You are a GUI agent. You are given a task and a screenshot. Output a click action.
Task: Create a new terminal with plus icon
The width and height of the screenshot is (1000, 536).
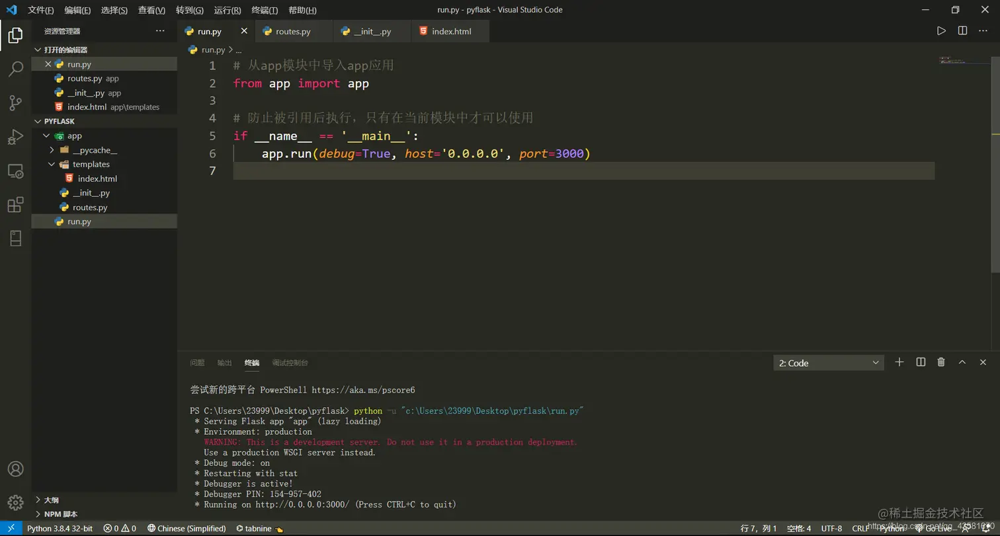[x=899, y=362]
